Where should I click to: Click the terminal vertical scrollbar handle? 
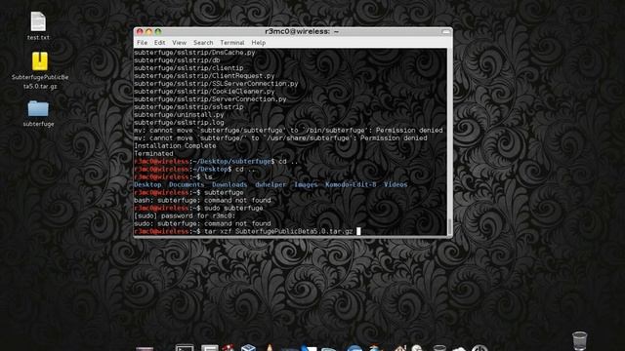[449, 226]
